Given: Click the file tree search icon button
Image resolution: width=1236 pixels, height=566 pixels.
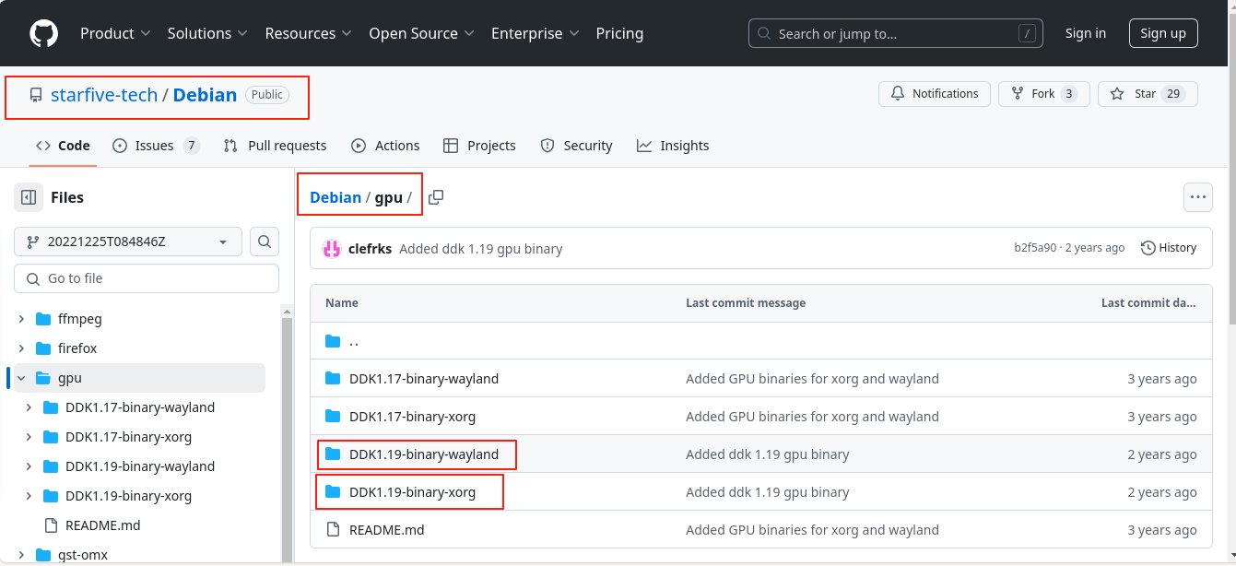Looking at the screenshot, I should pos(265,242).
